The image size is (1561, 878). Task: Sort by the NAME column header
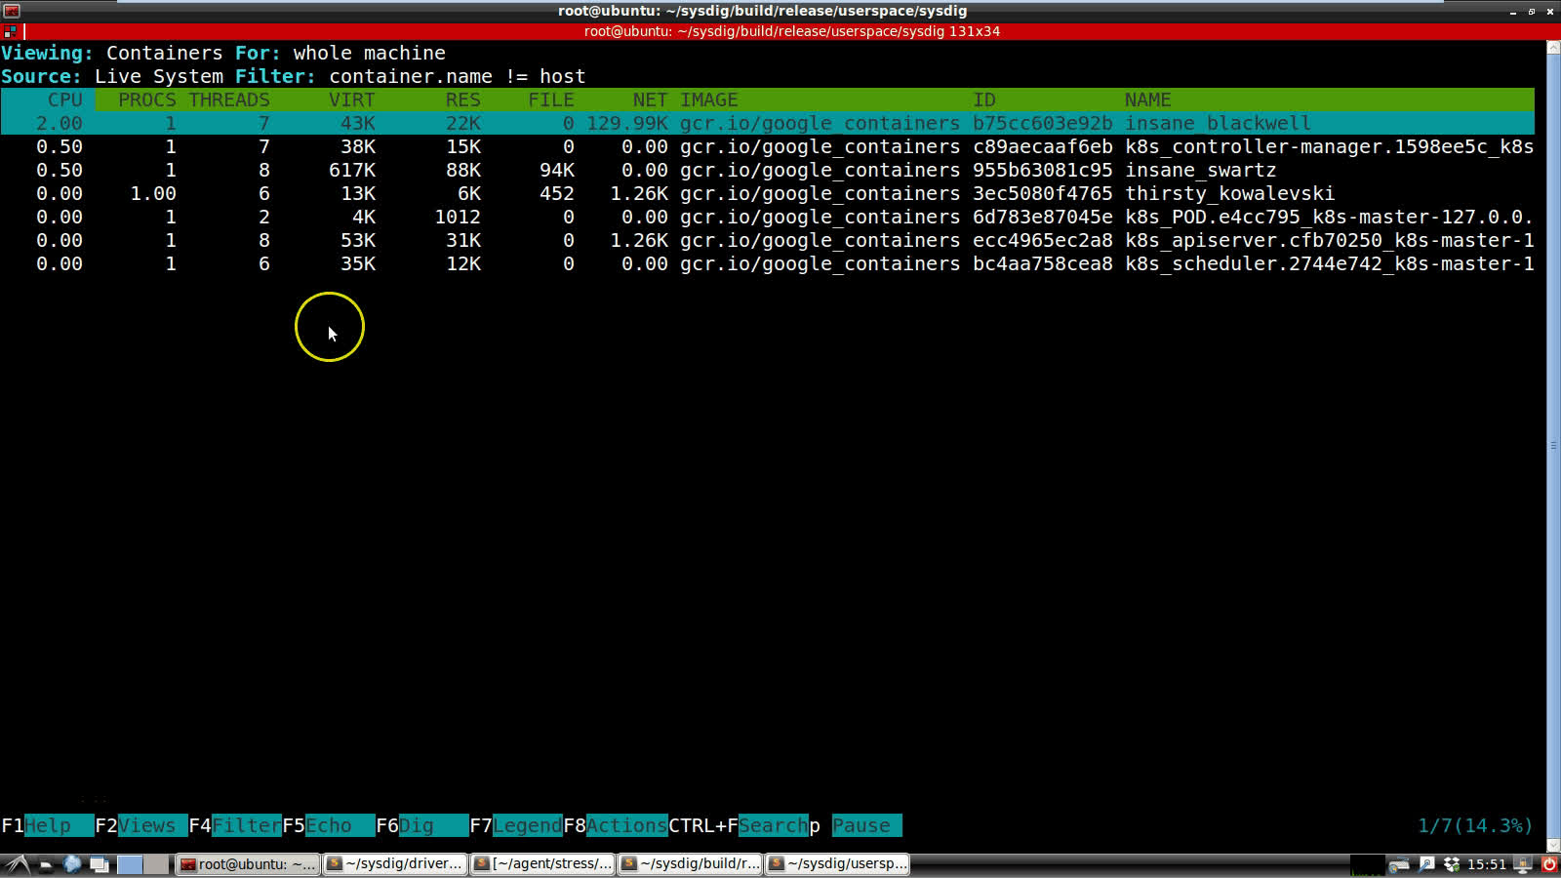(x=1148, y=100)
